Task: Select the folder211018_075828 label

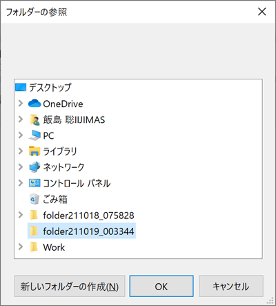Action: tap(88, 216)
